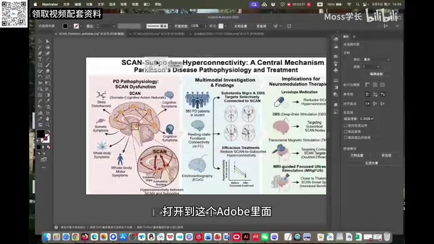Open the 画板 artboard dropdown

(x=372, y=66)
